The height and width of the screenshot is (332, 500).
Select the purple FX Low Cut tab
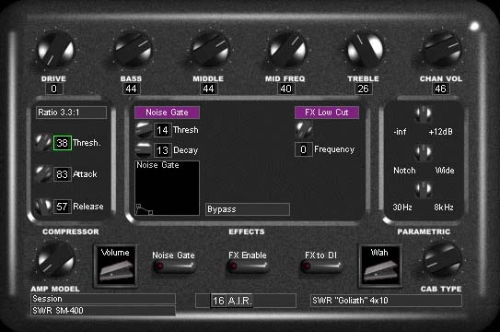[x=327, y=113]
